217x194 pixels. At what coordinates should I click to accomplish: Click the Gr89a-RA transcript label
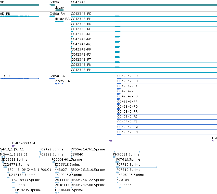[x=57, y=14]
